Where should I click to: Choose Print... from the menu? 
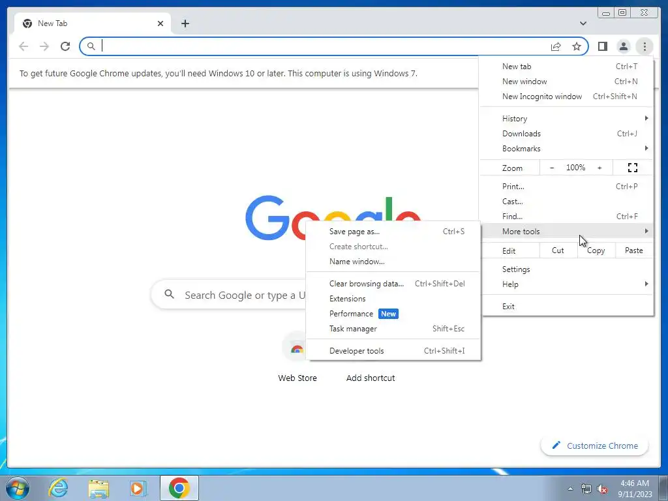coord(567,186)
